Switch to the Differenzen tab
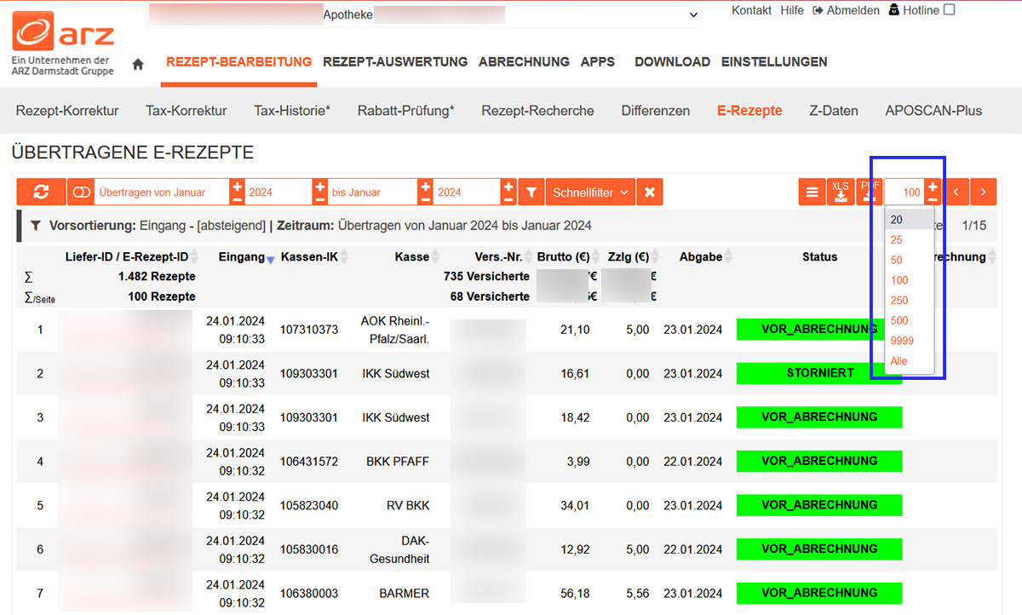 coord(655,111)
